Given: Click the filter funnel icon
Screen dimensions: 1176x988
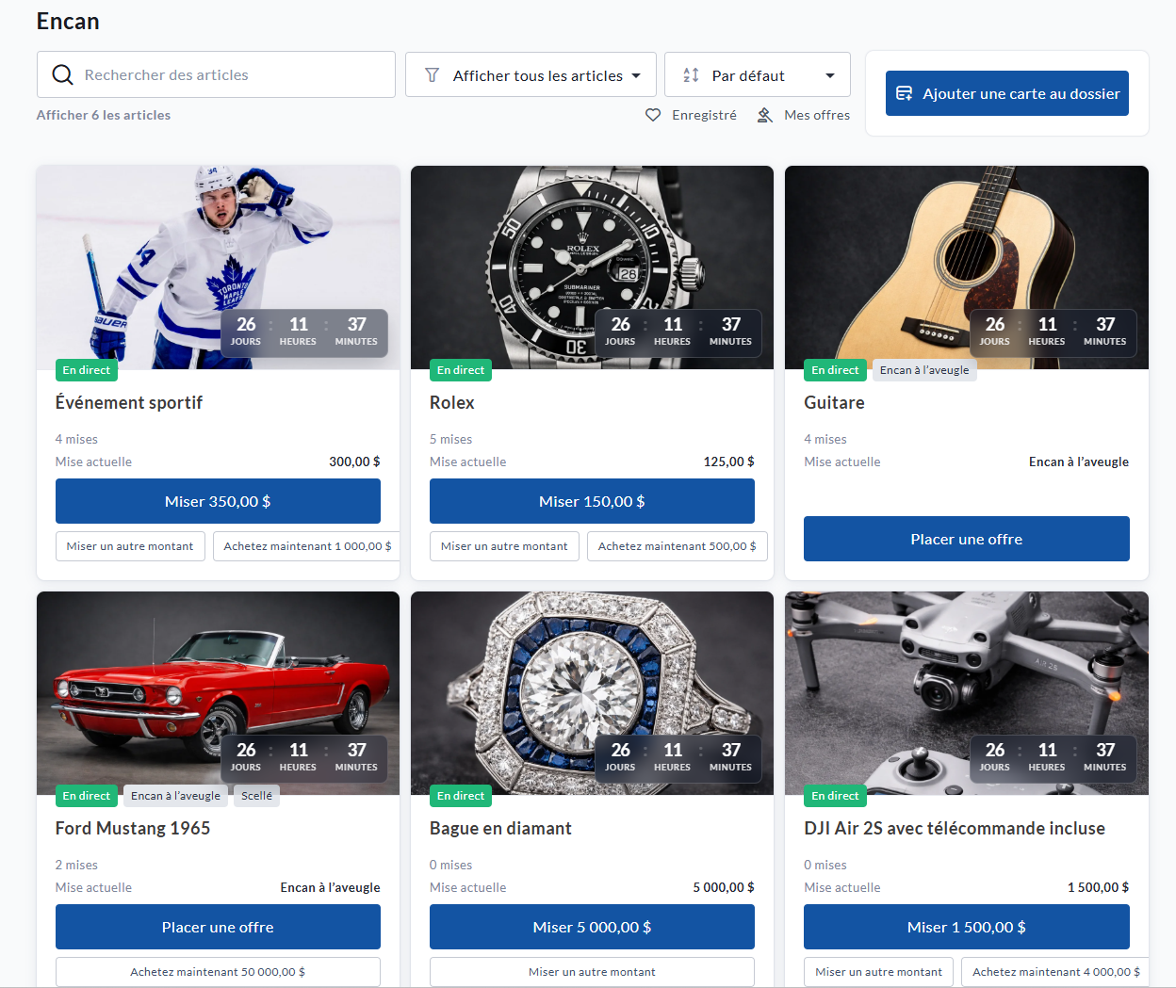Looking at the screenshot, I should (x=432, y=75).
